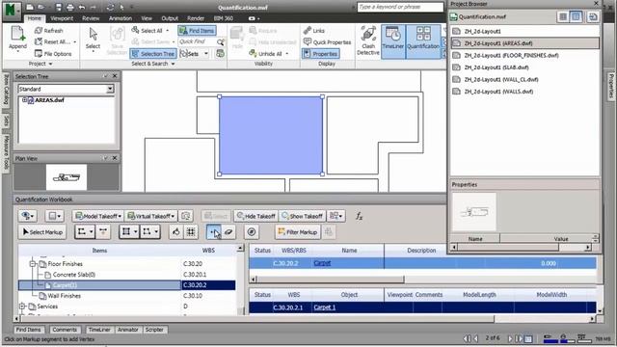The image size is (617, 347).
Task: Enable Quick Properties
Action: click(328, 42)
